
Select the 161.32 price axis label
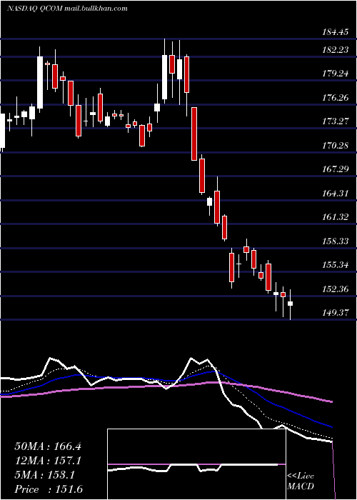[335, 217]
